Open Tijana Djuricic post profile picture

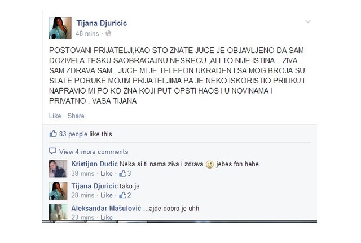point(60,28)
